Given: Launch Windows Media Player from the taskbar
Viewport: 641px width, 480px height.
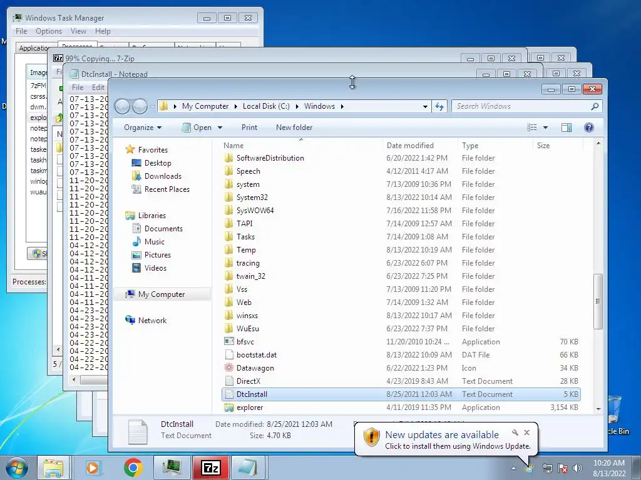Looking at the screenshot, I should [x=93, y=467].
